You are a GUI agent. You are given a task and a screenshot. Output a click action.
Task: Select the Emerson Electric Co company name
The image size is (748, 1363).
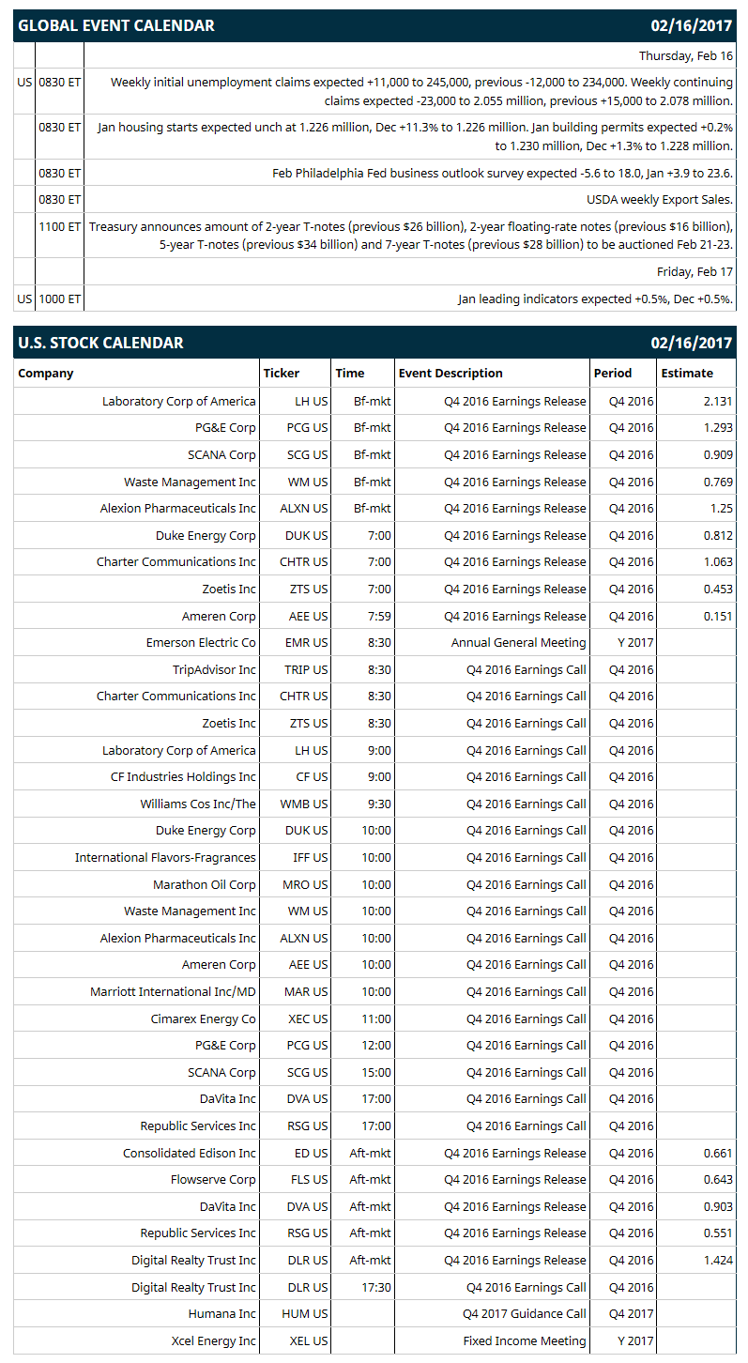click(x=201, y=642)
